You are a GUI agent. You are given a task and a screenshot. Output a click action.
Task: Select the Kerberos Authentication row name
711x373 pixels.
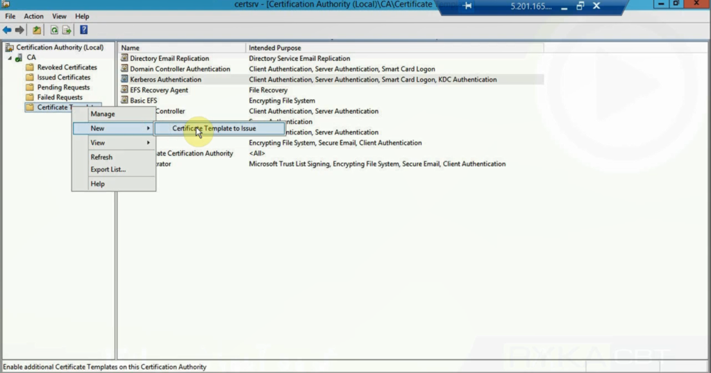point(165,79)
